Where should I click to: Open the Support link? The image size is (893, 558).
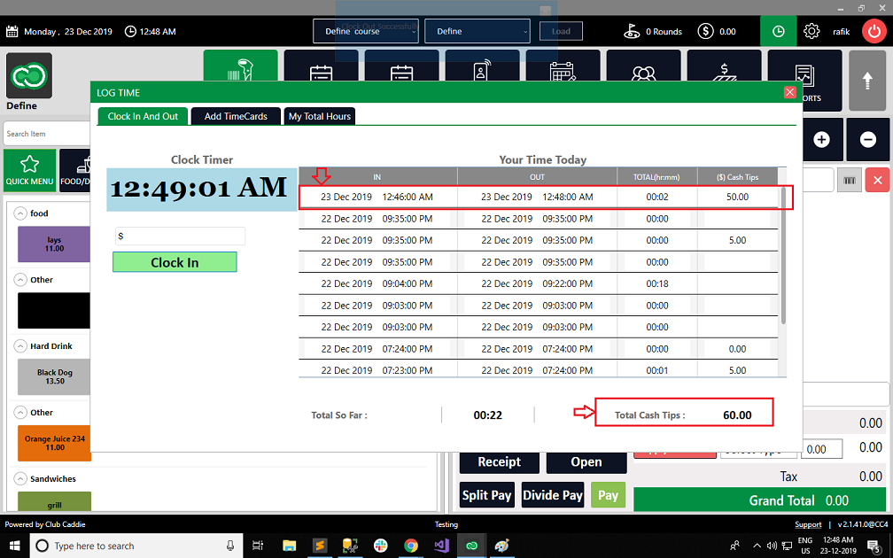808,524
